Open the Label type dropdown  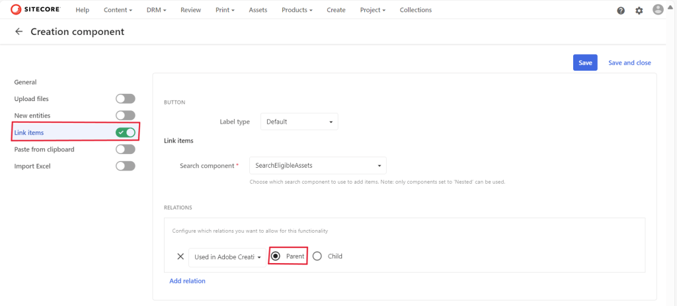point(299,122)
